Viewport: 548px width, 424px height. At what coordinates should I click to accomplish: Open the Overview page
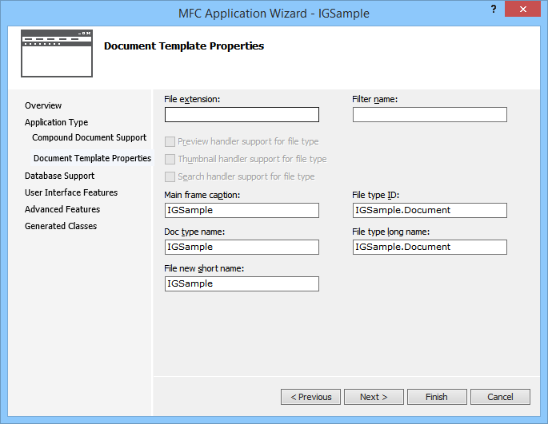[43, 105]
